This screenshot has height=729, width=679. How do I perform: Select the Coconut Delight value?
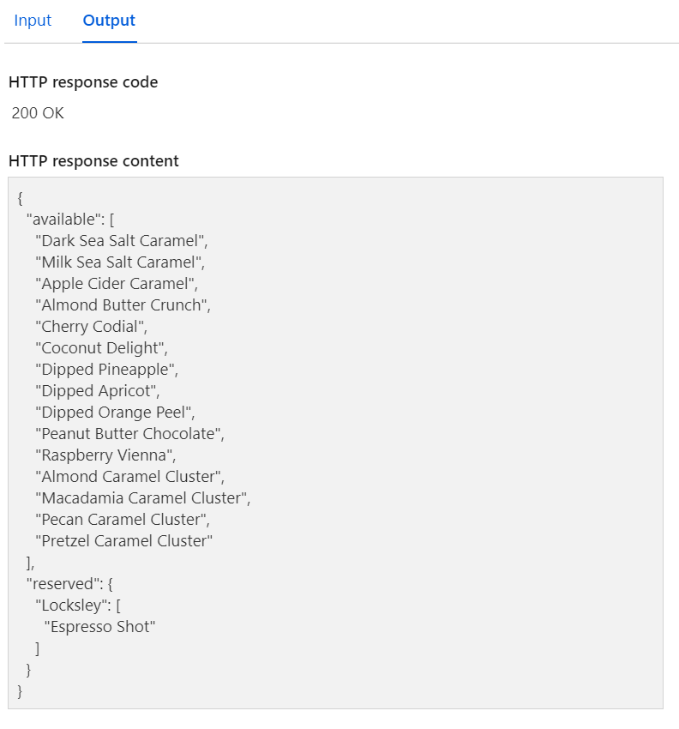tap(99, 347)
